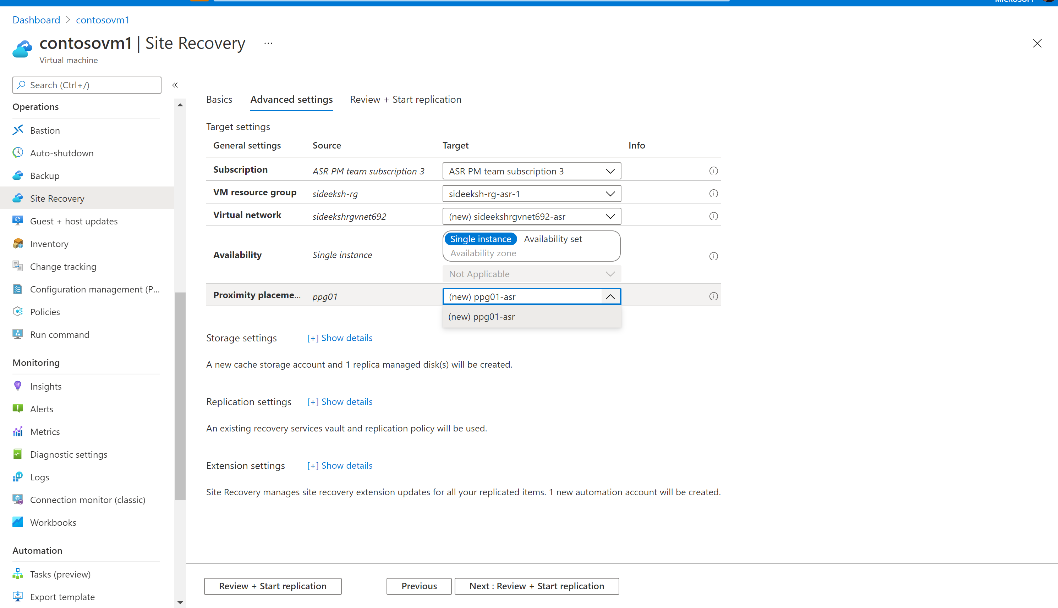Click the Subscription row info icon
Image resolution: width=1058 pixels, height=608 pixels.
[x=713, y=171]
